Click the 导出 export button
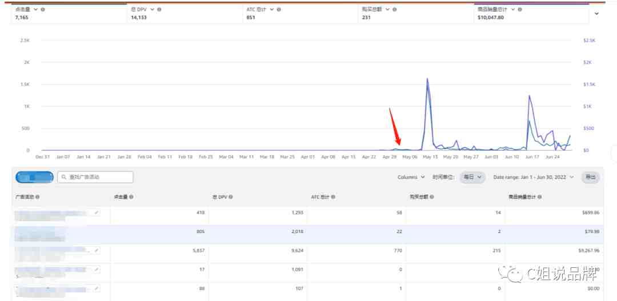The width and height of the screenshot is (617, 301). (x=591, y=177)
